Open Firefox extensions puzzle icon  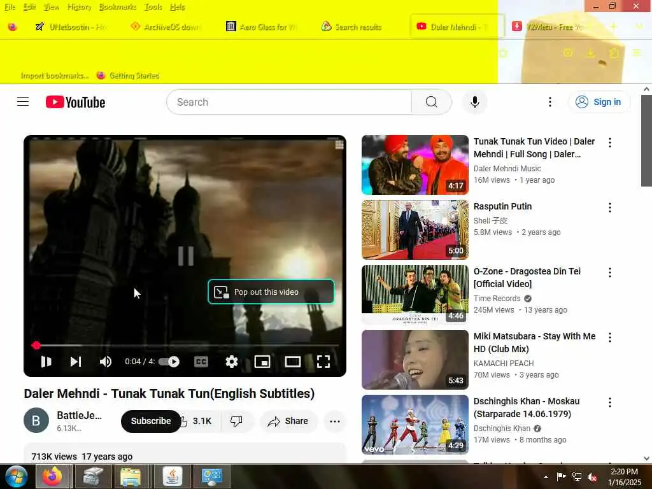[x=614, y=53]
